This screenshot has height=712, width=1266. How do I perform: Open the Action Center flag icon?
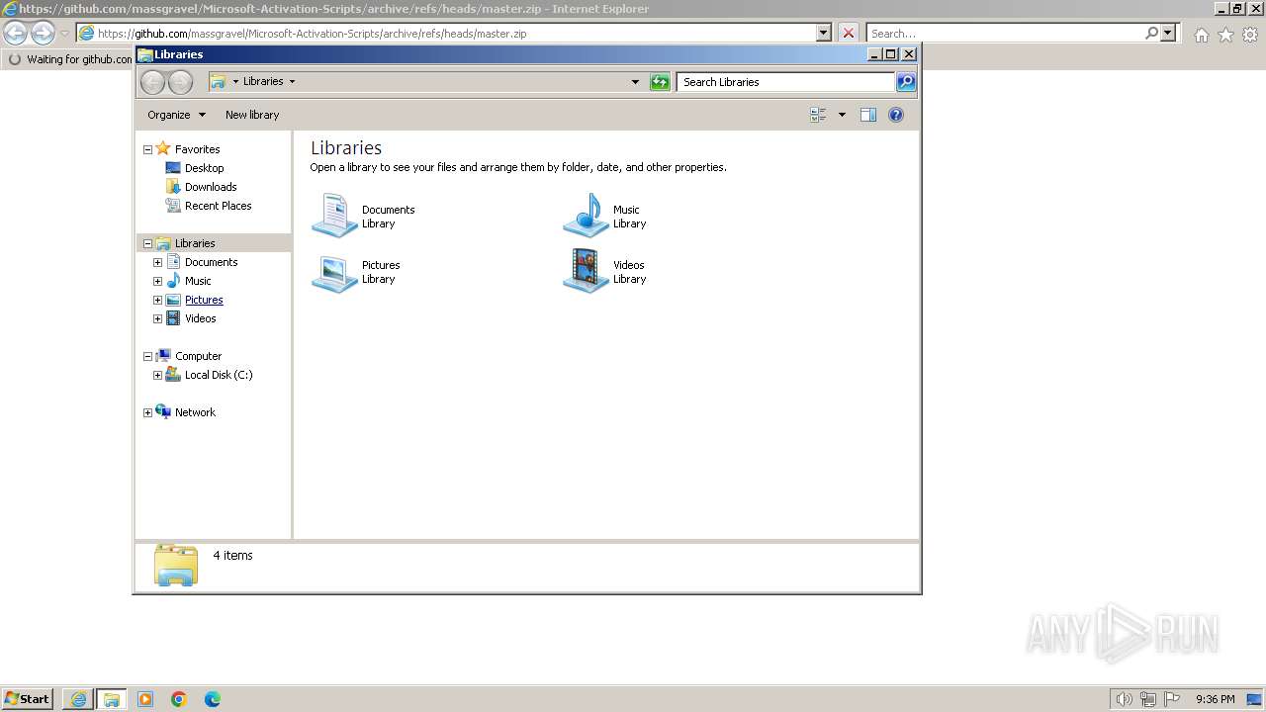click(x=1172, y=699)
